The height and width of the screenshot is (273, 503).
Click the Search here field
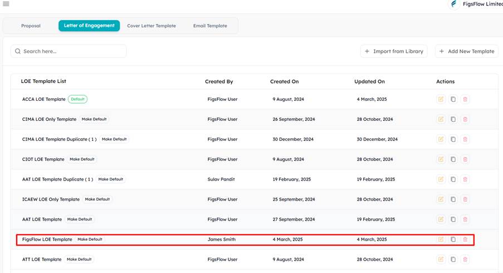(x=69, y=51)
